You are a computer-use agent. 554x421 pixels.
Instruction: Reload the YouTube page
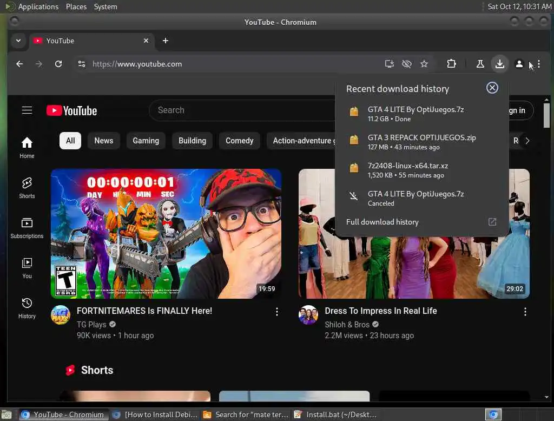click(58, 64)
